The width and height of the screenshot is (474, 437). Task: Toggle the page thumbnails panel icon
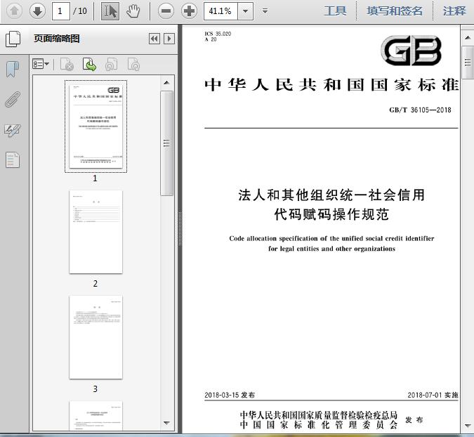pos(13,39)
